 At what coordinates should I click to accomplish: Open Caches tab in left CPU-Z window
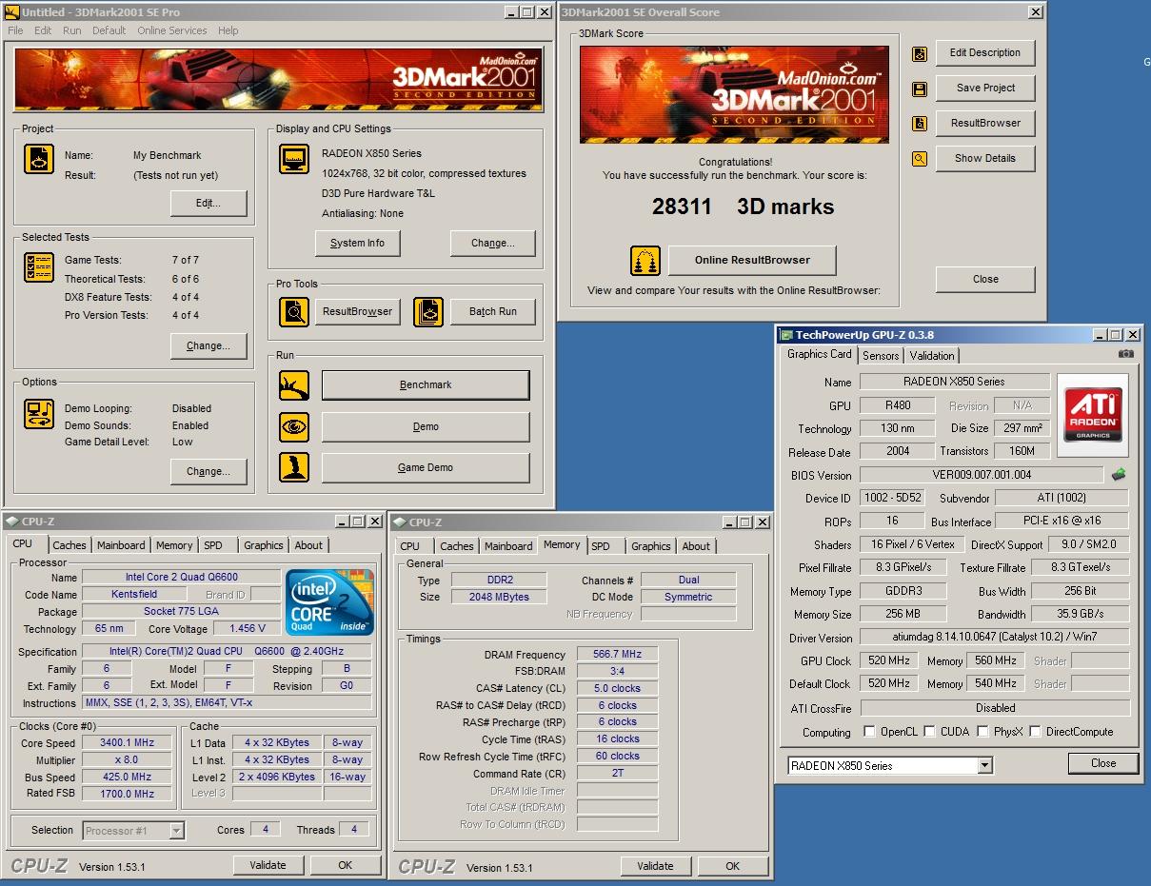click(x=69, y=545)
